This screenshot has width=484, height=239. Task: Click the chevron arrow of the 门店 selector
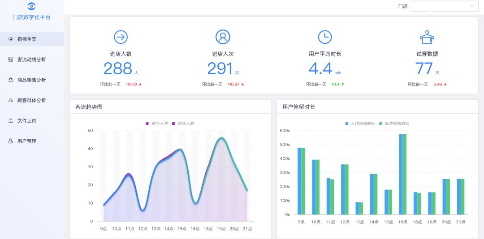472,6
